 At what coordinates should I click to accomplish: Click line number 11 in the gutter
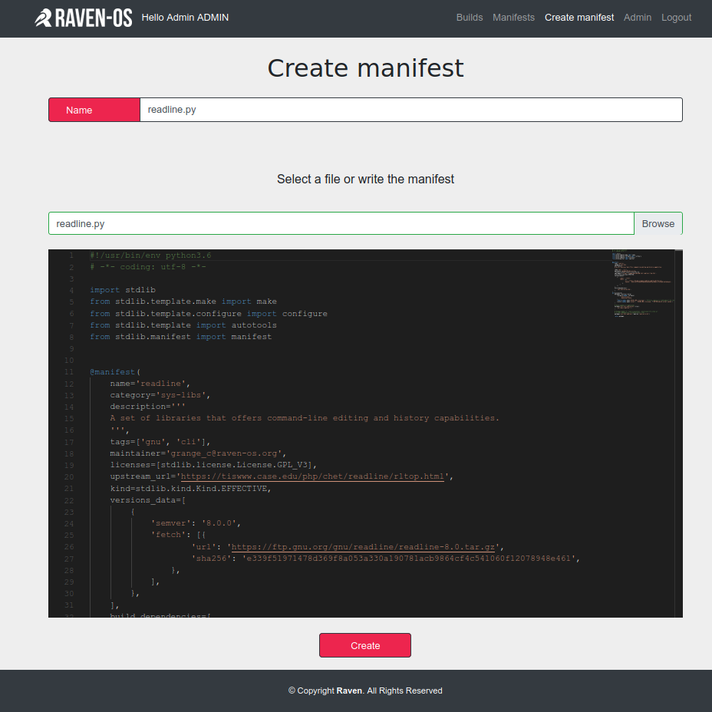pos(69,372)
